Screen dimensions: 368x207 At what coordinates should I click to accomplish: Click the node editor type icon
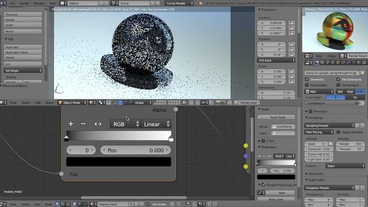(2, 204)
